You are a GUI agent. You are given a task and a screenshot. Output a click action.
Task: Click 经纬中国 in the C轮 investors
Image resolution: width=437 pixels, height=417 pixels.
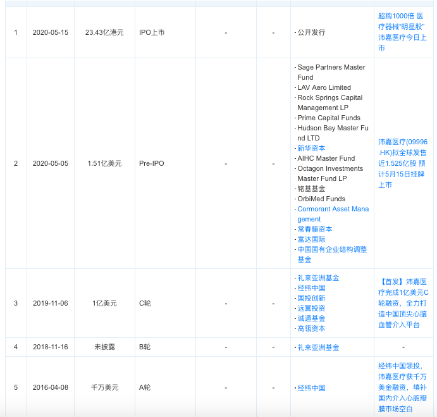[x=311, y=288]
